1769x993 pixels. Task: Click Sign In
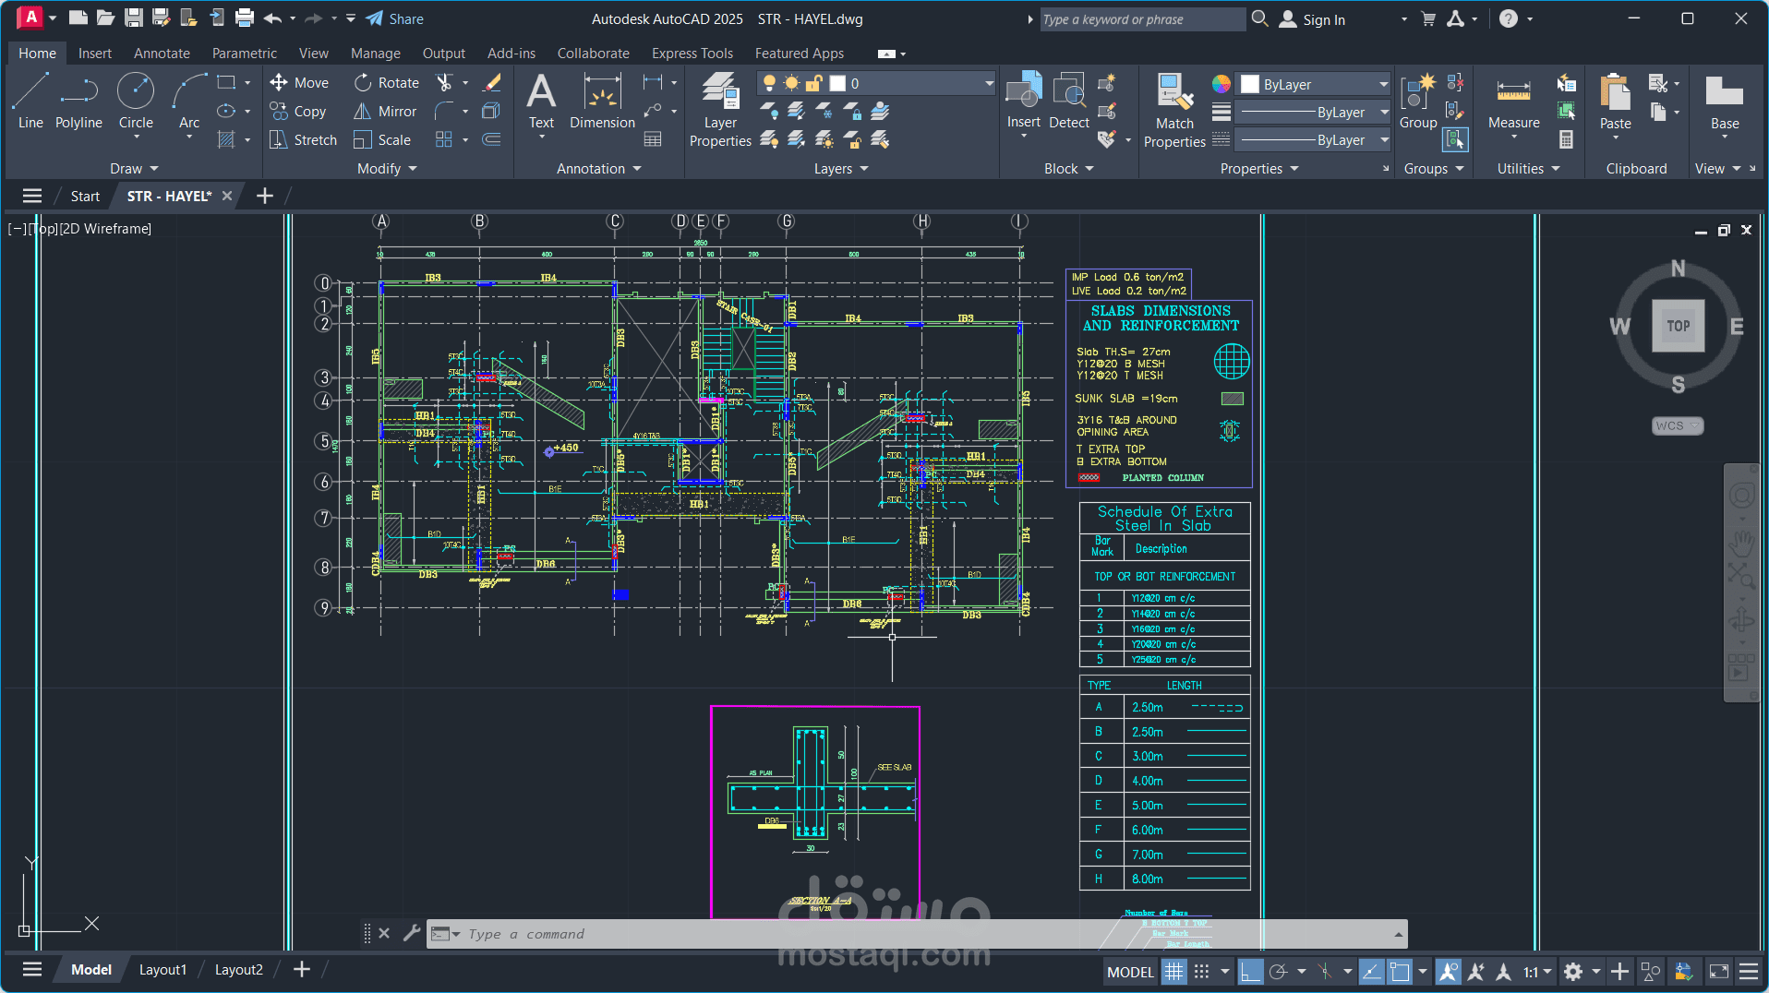pos(1313,19)
